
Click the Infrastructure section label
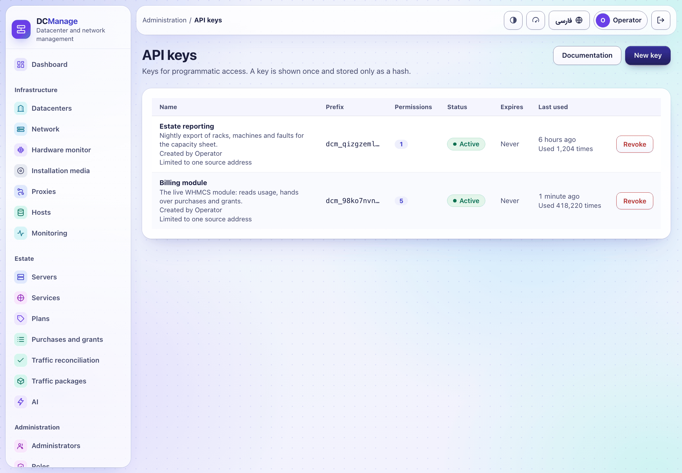[x=36, y=90]
